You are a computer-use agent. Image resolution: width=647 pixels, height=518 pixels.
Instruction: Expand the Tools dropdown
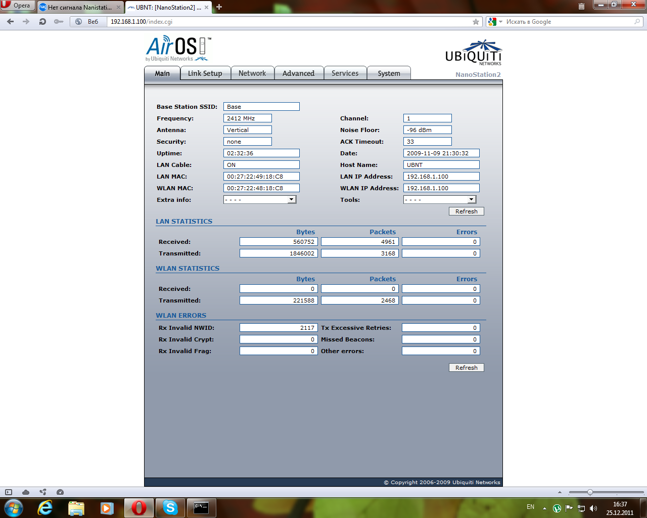tap(440, 200)
